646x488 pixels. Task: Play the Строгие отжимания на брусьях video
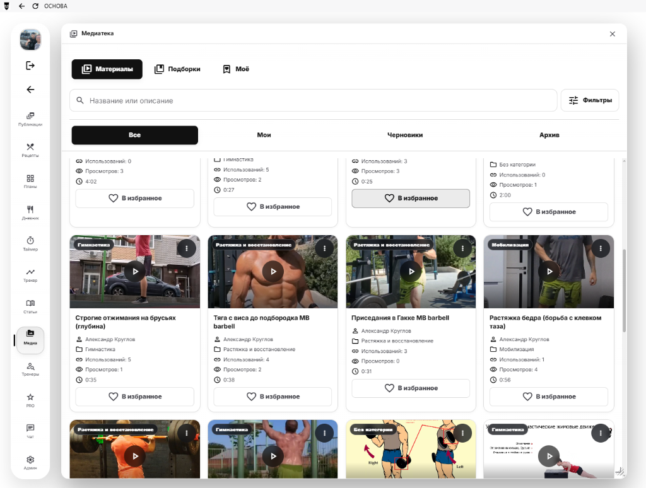click(135, 271)
